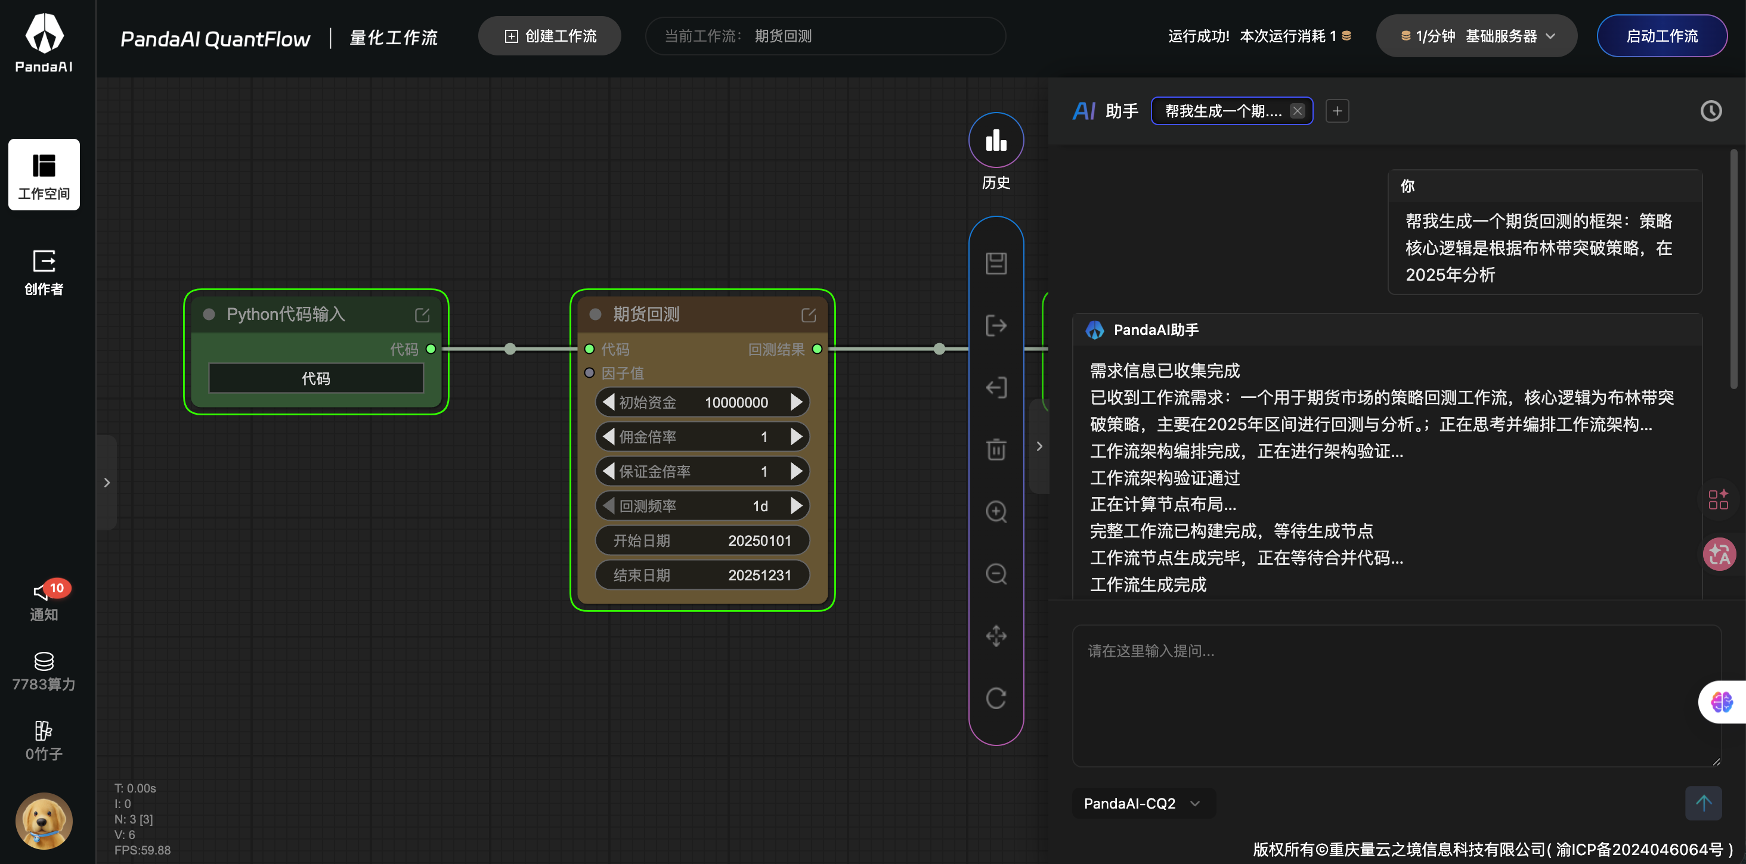
Task: Click the link midpoint after 回测结果
Action: coord(939,349)
